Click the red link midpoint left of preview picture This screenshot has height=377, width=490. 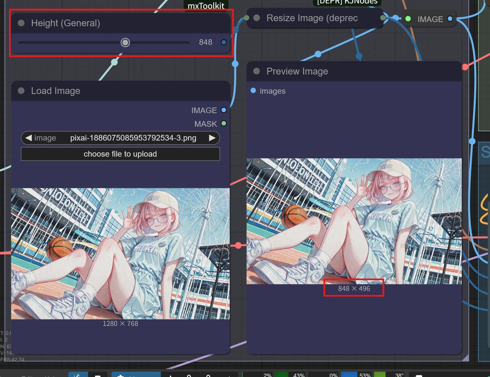(238, 245)
